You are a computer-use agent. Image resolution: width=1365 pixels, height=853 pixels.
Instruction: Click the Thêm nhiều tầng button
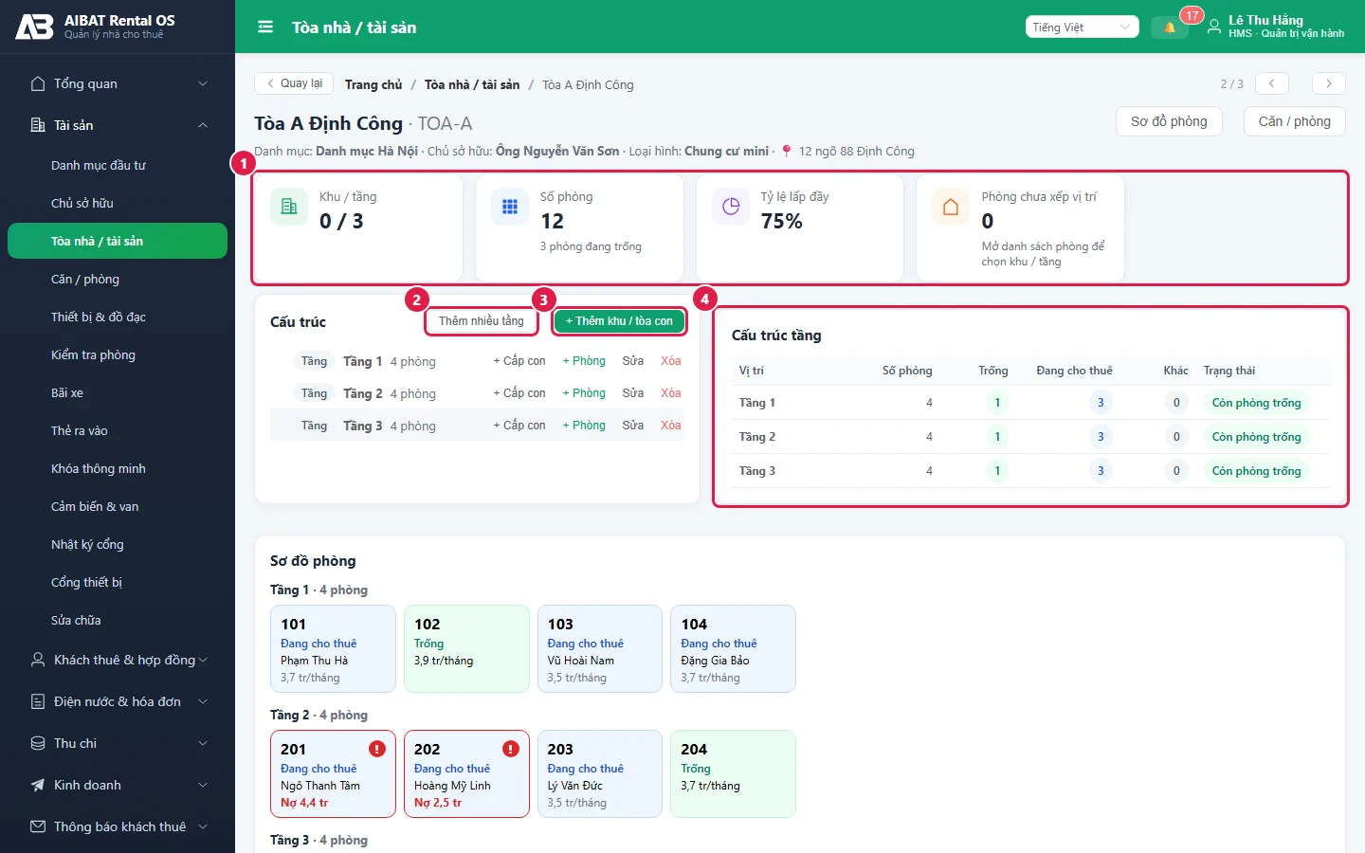click(481, 321)
